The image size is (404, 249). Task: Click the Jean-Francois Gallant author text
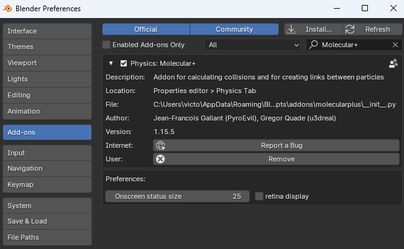coord(245,118)
